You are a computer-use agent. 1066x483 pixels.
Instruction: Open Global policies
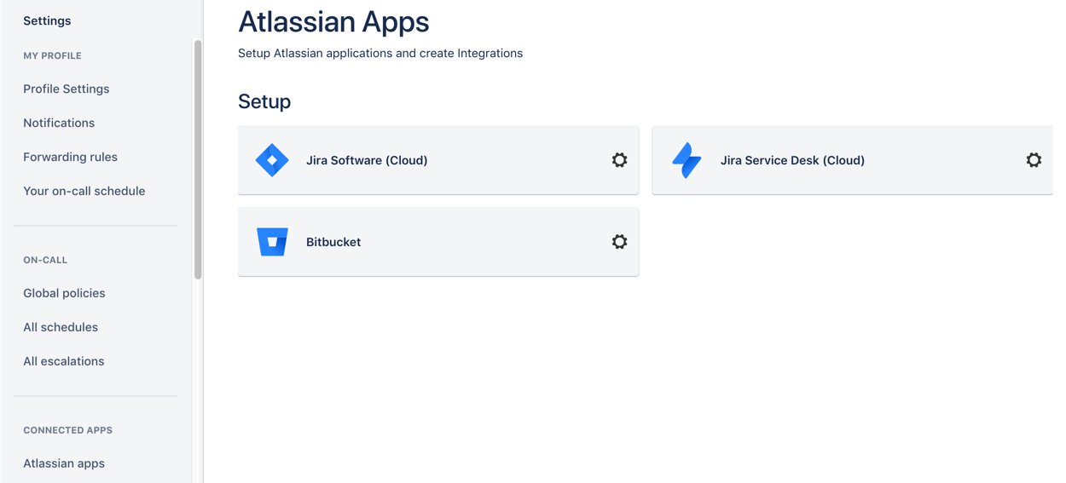(x=64, y=293)
